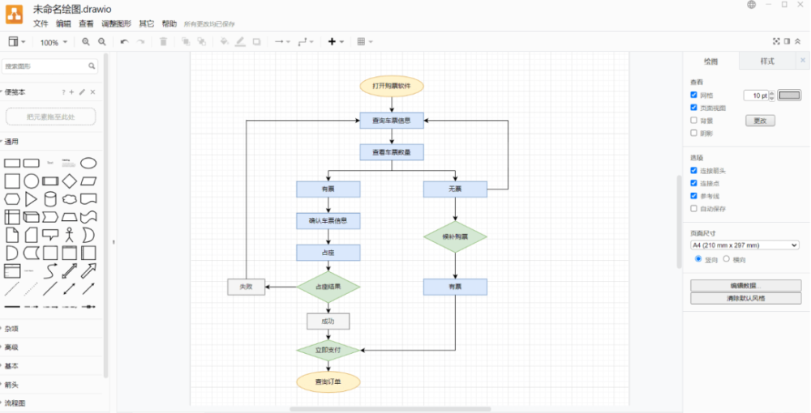Click the fullscreen icon in toolbar
Screen dimensions: 811x413
(776, 41)
